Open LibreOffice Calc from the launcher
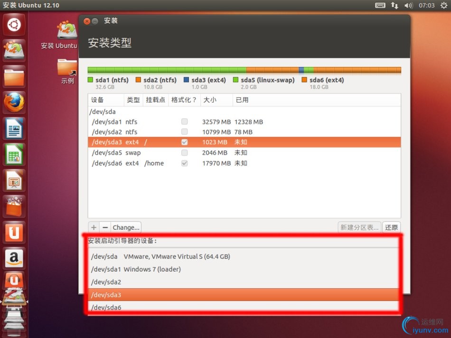451x338 pixels. coord(14,154)
